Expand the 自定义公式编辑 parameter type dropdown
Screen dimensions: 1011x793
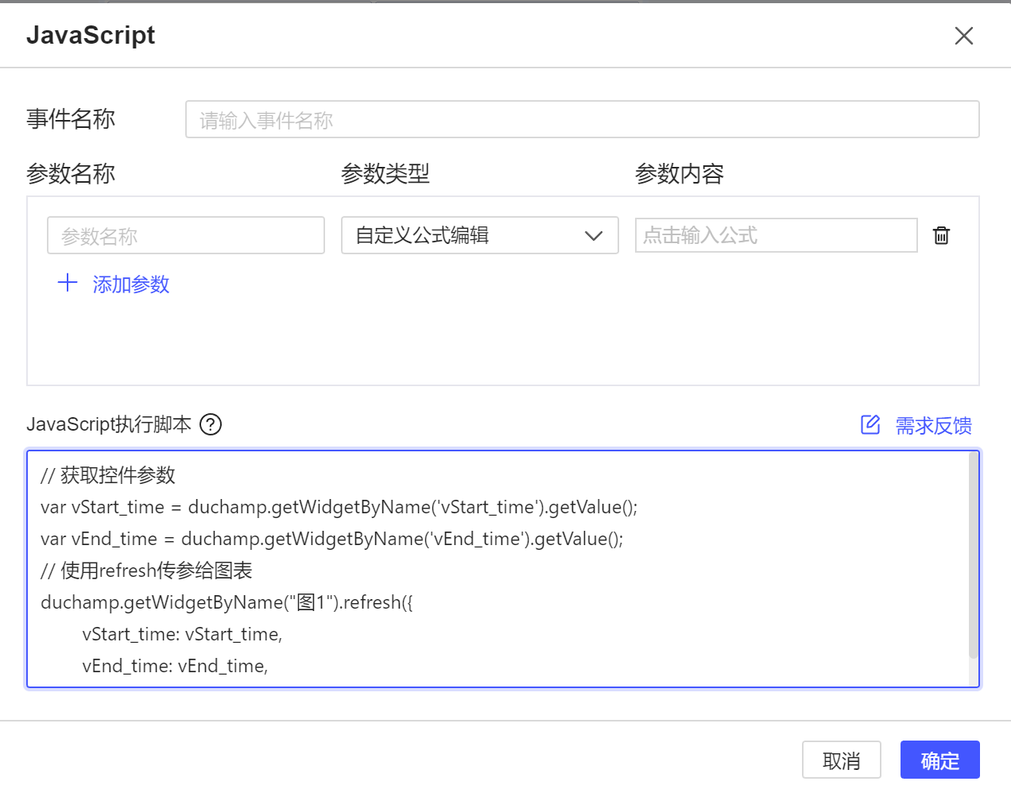click(469, 235)
